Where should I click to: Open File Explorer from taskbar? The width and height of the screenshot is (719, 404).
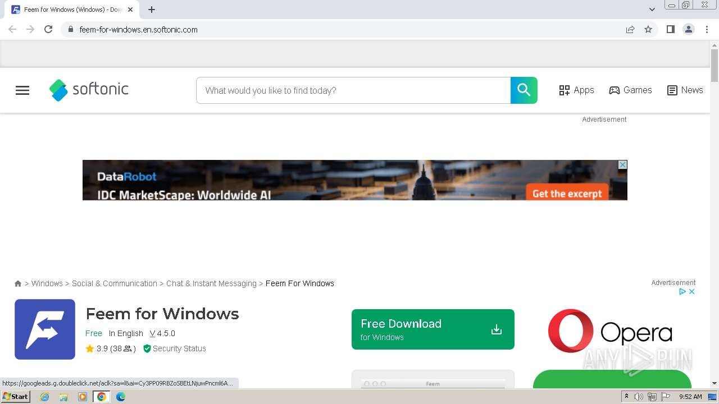tap(63, 397)
